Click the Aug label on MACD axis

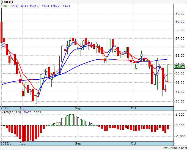(23, 143)
